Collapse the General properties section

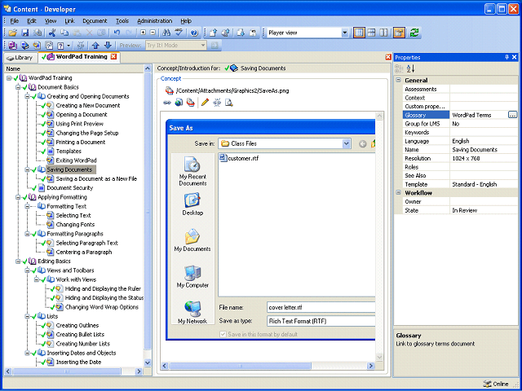(x=398, y=80)
